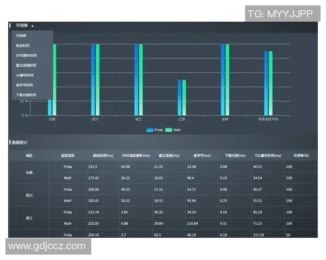Click the 所有地区平均 green Mafr bar
326x260 pixels.
point(271,83)
